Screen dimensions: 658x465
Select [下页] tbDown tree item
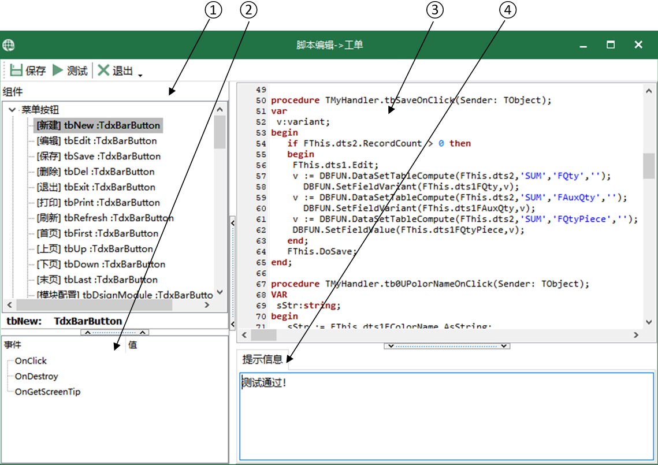(x=101, y=265)
